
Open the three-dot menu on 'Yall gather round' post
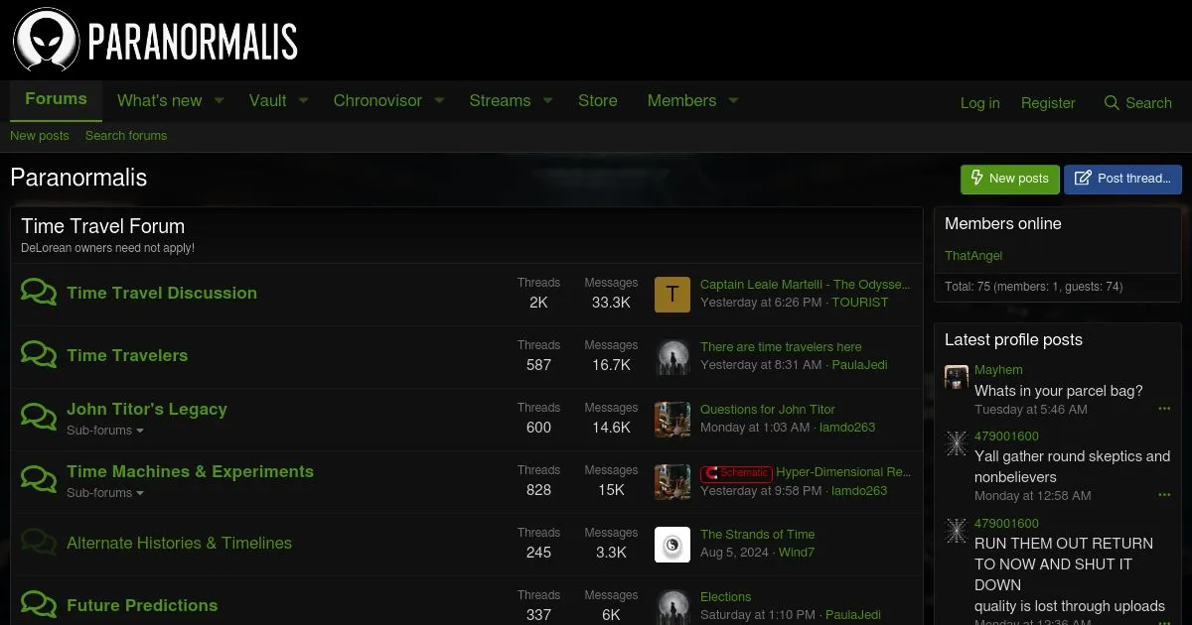(x=1164, y=495)
